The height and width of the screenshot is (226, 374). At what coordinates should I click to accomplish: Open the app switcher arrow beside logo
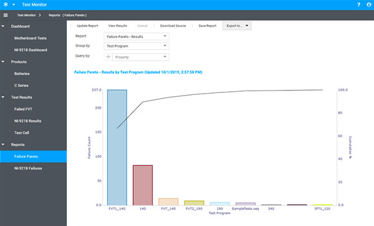pos(14,4)
